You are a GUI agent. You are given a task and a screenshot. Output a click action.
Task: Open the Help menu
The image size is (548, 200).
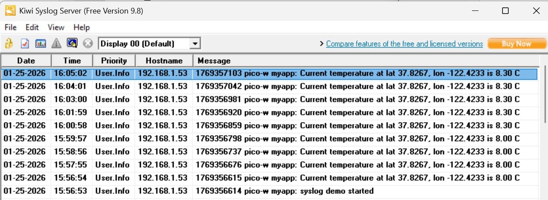click(x=81, y=27)
